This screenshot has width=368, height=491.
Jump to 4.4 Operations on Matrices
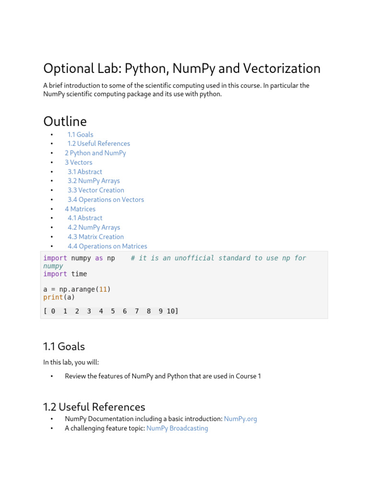[107, 246]
